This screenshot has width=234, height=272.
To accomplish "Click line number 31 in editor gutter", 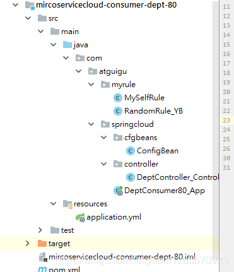I will tap(226, 168).
